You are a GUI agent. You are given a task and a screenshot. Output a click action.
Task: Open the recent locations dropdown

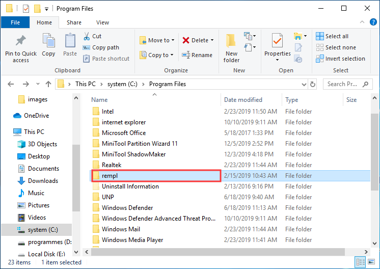(38, 84)
